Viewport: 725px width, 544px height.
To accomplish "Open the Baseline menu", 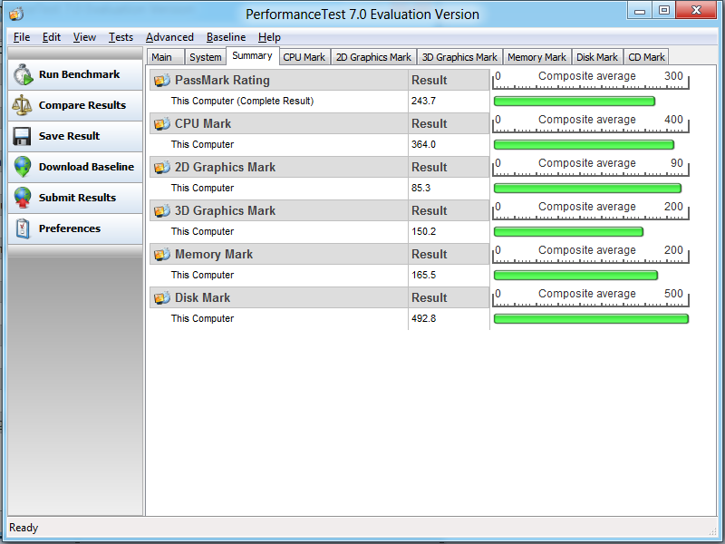I will tap(226, 37).
